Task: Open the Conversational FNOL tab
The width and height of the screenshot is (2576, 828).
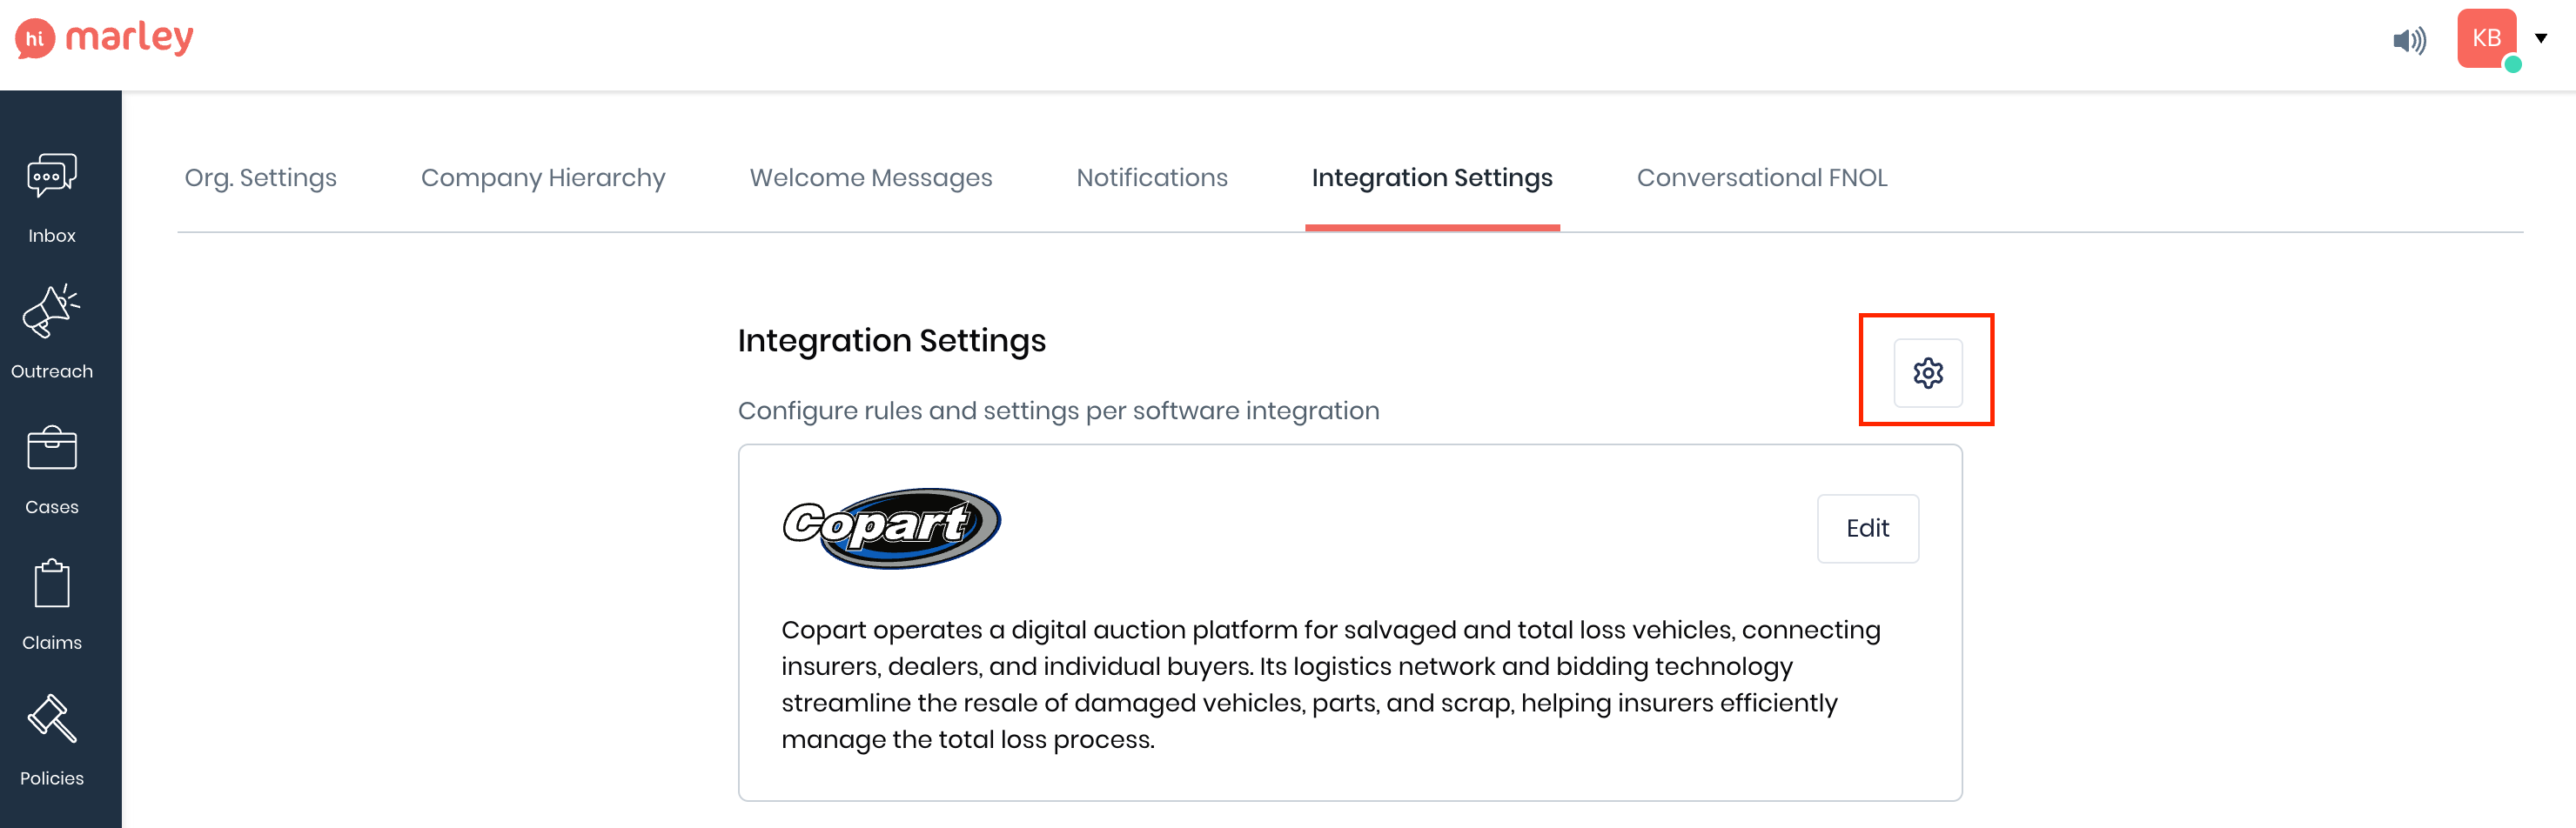Action: (1761, 178)
